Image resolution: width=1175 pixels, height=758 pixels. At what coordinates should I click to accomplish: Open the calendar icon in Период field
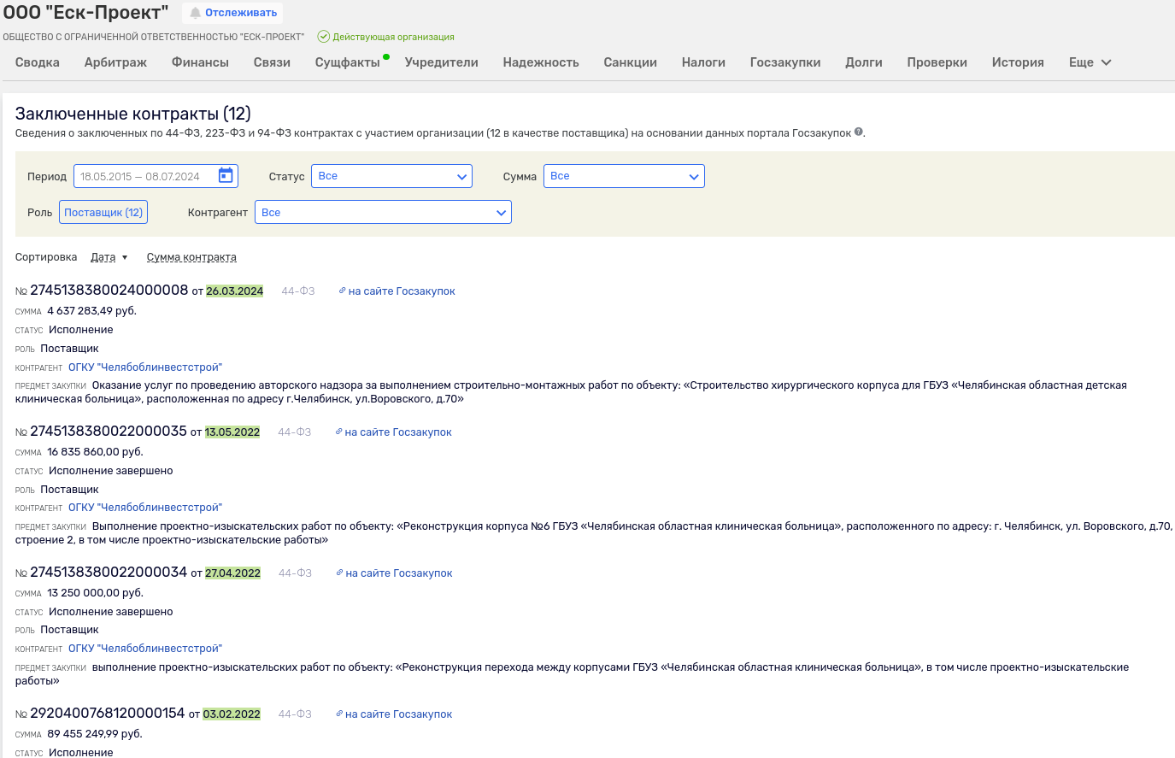(x=226, y=175)
